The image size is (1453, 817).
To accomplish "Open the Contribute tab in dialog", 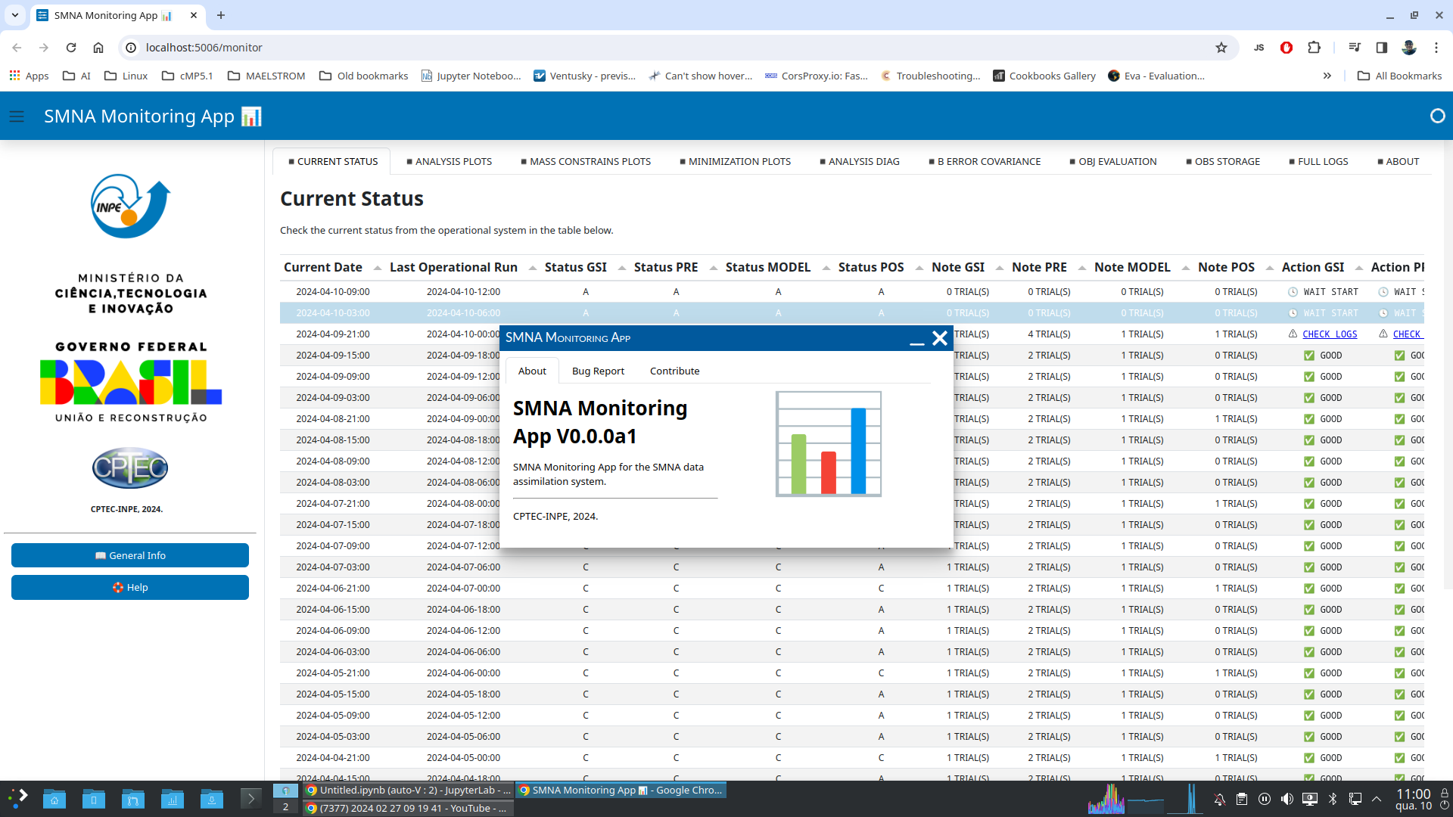I will (x=674, y=371).
